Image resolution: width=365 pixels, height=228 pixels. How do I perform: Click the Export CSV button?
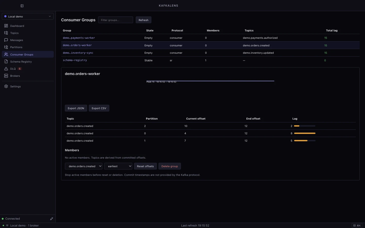pyautogui.click(x=99, y=108)
